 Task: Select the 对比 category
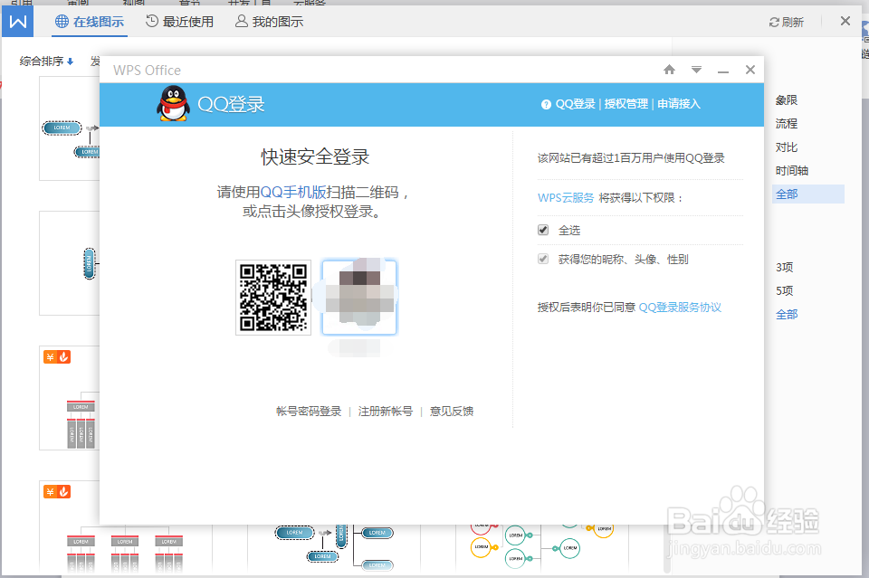[x=786, y=147]
